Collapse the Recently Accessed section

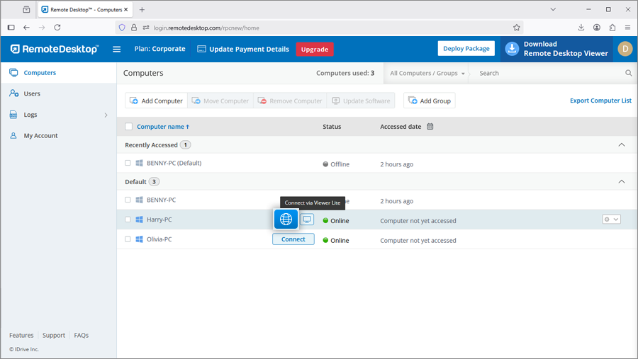tap(622, 144)
